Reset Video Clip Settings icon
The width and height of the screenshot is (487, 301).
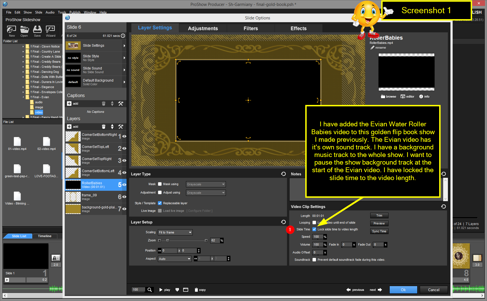[x=443, y=206]
